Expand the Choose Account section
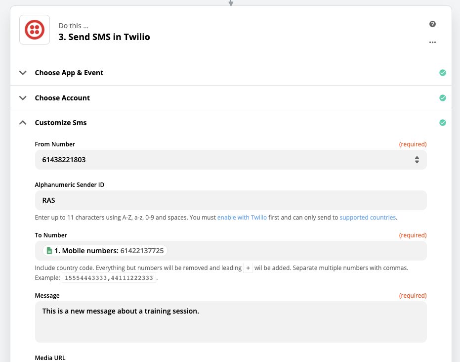The height and width of the screenshot is (362, 460). (x=23, y=98)
